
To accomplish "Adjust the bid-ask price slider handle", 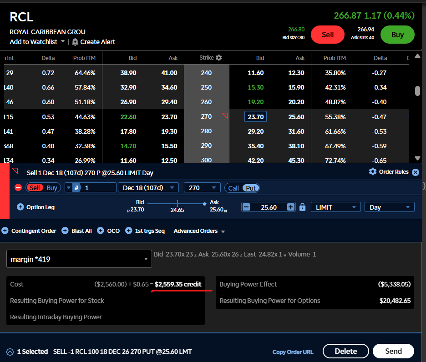I will click(x=204, y=204).
